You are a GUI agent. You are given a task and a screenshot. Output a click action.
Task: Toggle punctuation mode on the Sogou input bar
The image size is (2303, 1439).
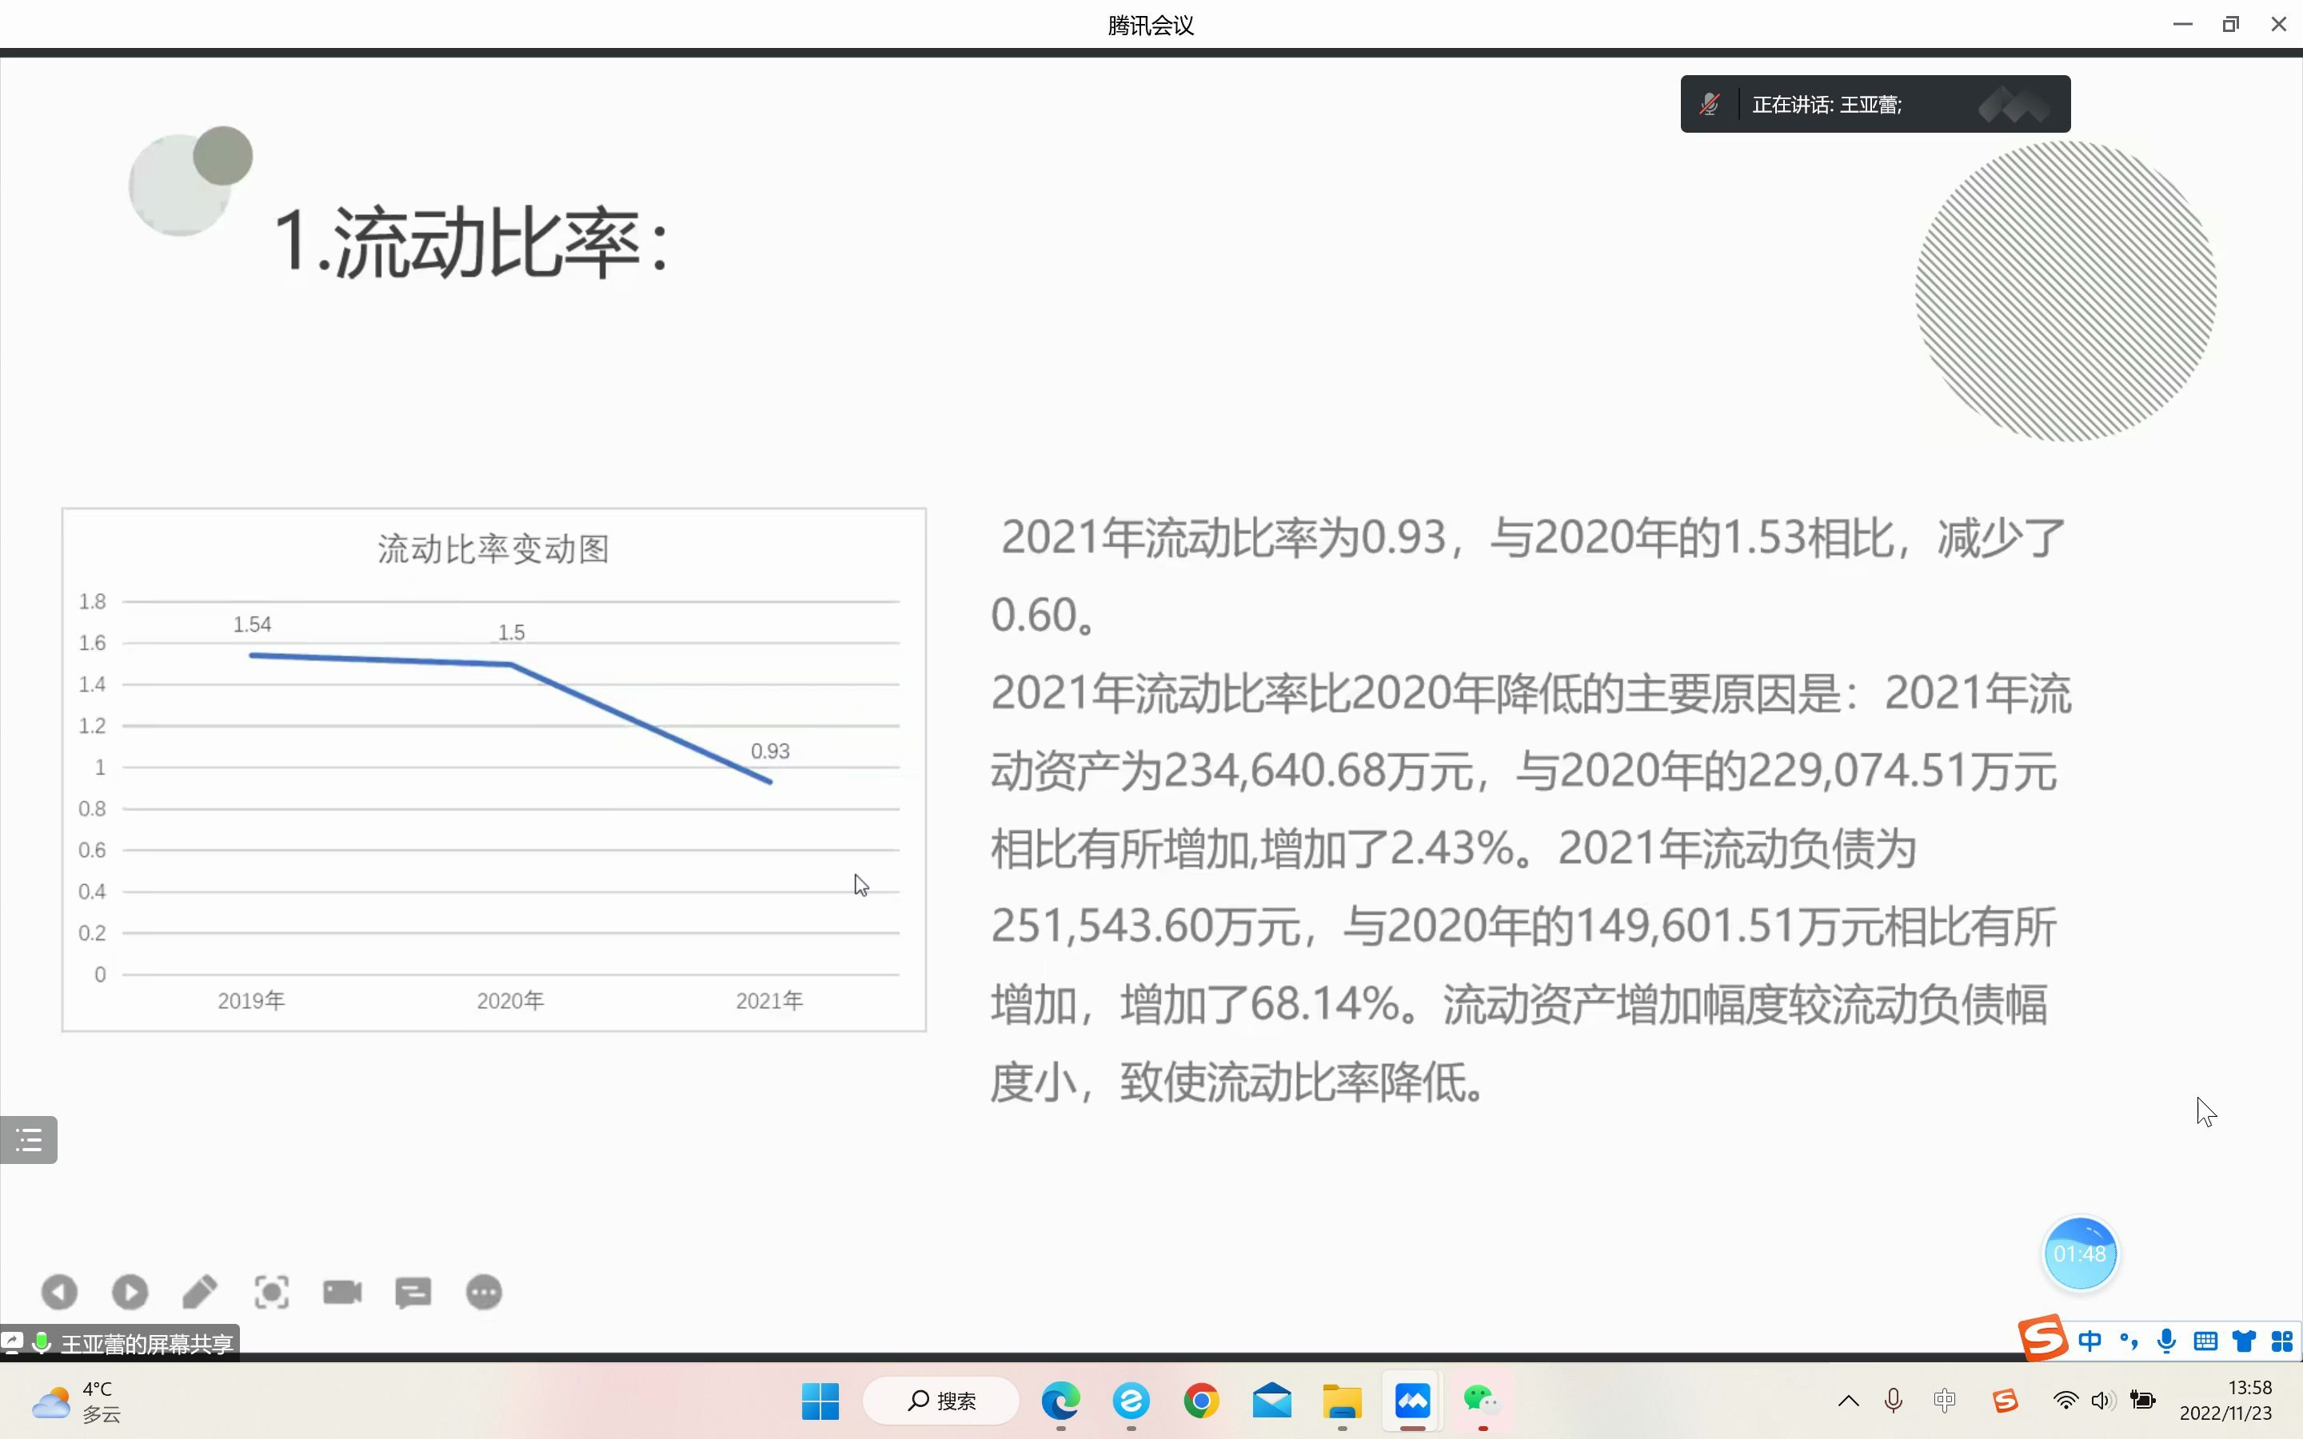pyautogui.click(x=2129, y=1340)
